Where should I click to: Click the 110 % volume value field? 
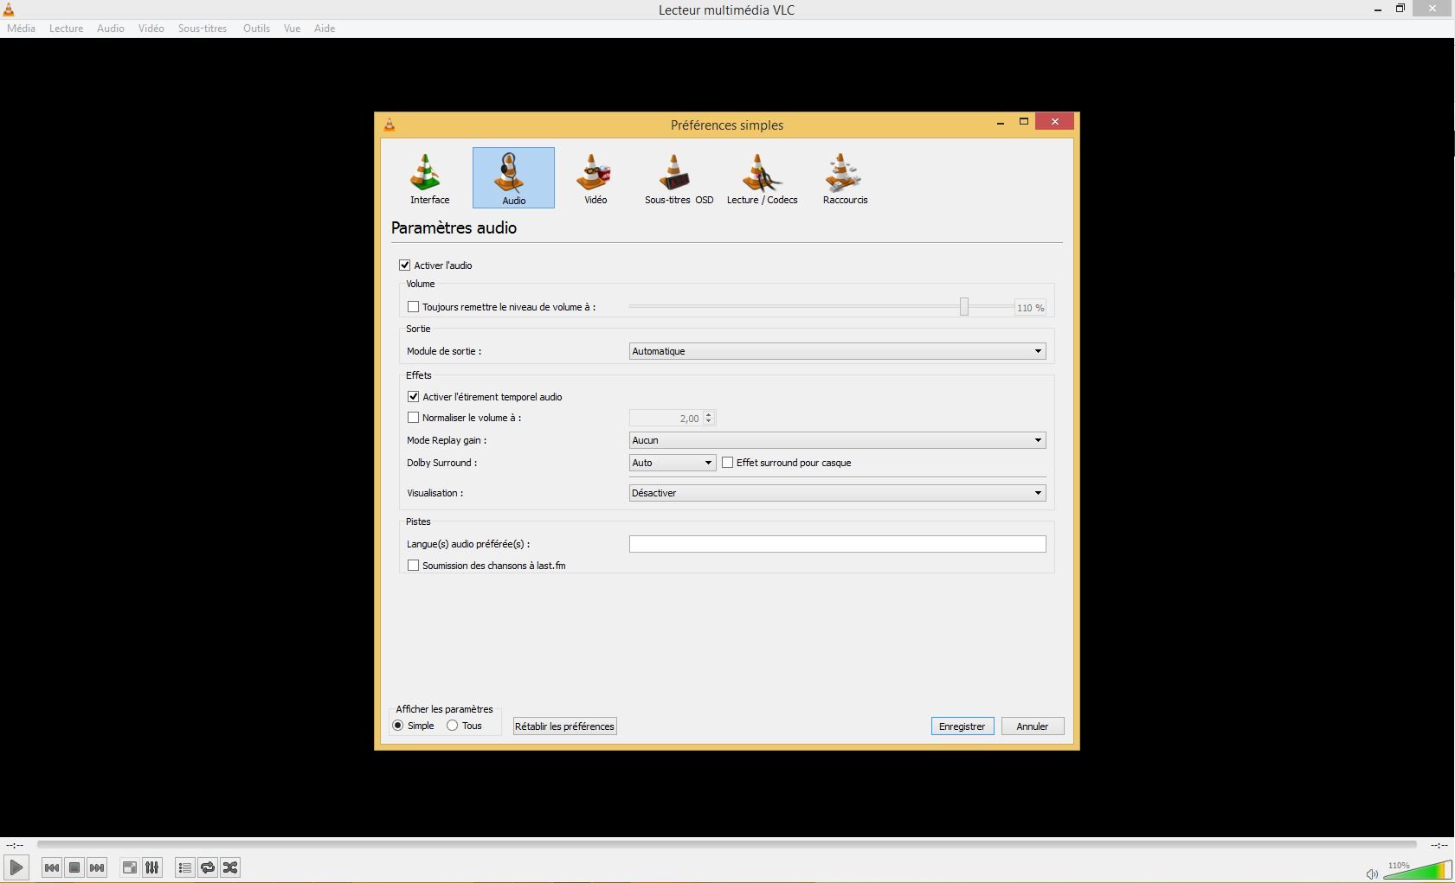(1030, 308)
